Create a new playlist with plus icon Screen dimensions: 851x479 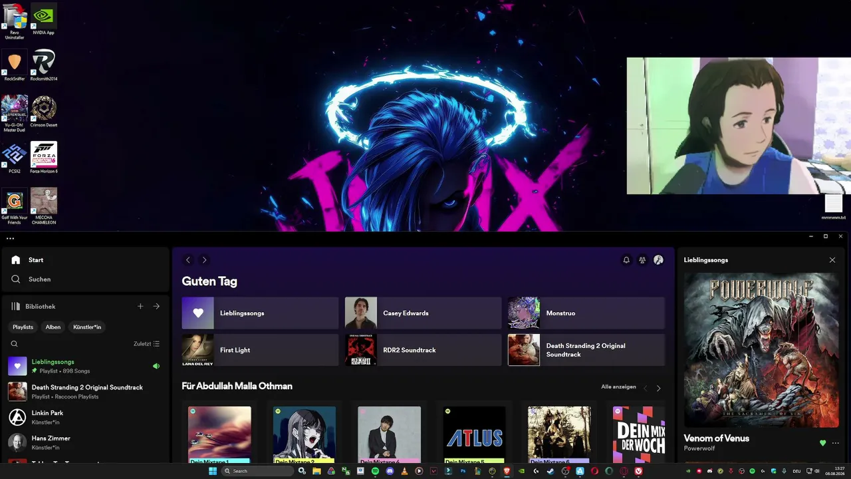tap(140, 307)
